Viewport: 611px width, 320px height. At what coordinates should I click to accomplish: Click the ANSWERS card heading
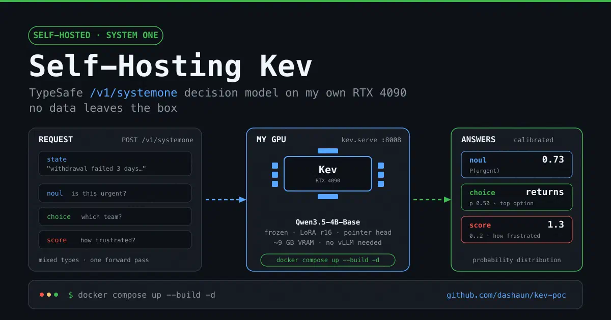478,139
